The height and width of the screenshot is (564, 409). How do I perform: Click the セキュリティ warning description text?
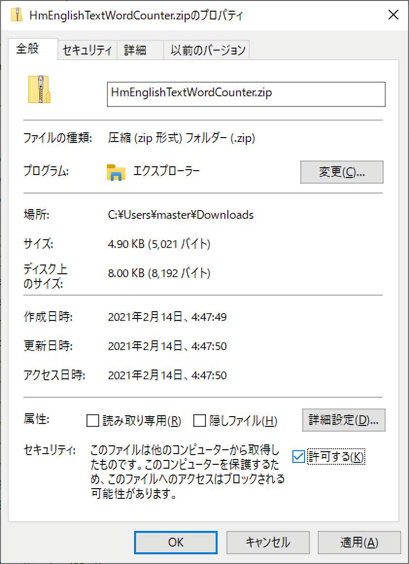click(187, 472)
